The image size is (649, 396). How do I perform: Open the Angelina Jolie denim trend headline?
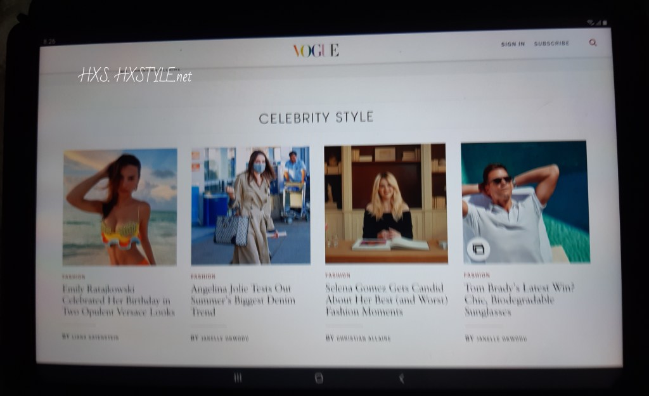[x=243, y=300]
